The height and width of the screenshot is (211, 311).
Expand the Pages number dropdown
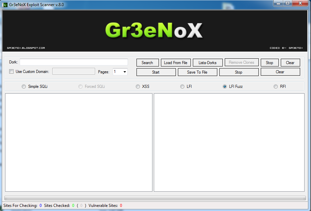pyautogui.click(x=125, y=72)
